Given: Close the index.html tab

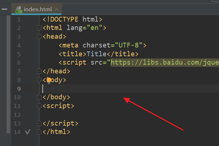Looking at the screenshot, I should click(x=57, y=9).
